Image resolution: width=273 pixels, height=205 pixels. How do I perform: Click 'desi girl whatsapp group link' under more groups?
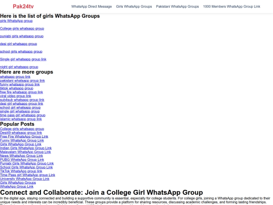click(21, 104)
